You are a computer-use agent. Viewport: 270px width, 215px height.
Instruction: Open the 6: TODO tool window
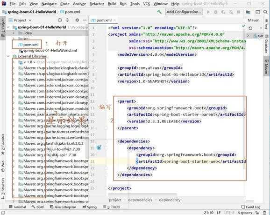click(x=112, y=207)
